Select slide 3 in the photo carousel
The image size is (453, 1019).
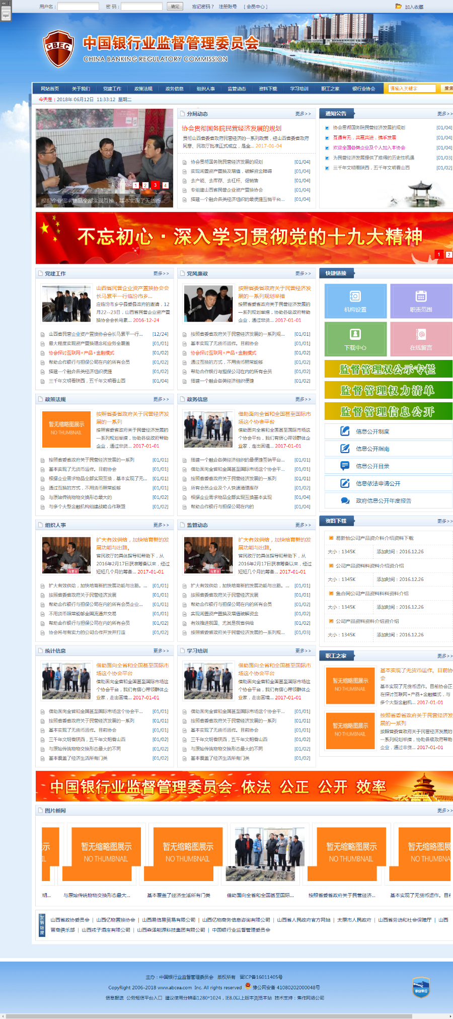tap(155, 185)
